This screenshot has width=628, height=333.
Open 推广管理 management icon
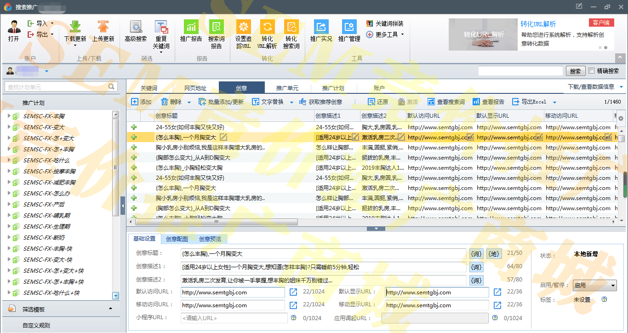pyautogui.click(x=349, y=27)
